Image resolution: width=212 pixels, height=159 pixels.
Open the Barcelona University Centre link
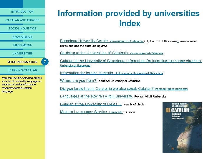click(x=84, y=41)
